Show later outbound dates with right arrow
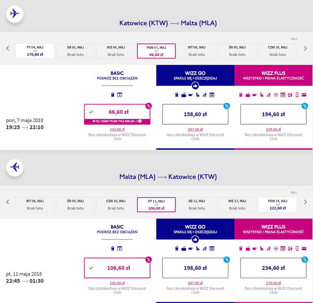Screen dimensions: 313x303 coord(305,48)
